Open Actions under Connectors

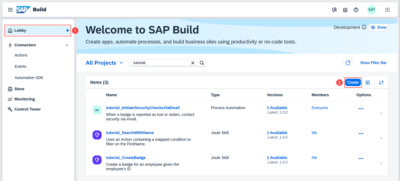(21, 55)
